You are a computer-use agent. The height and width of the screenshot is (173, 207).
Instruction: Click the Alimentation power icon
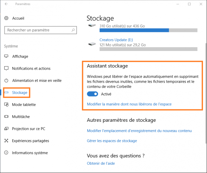[x=6, y=80]
